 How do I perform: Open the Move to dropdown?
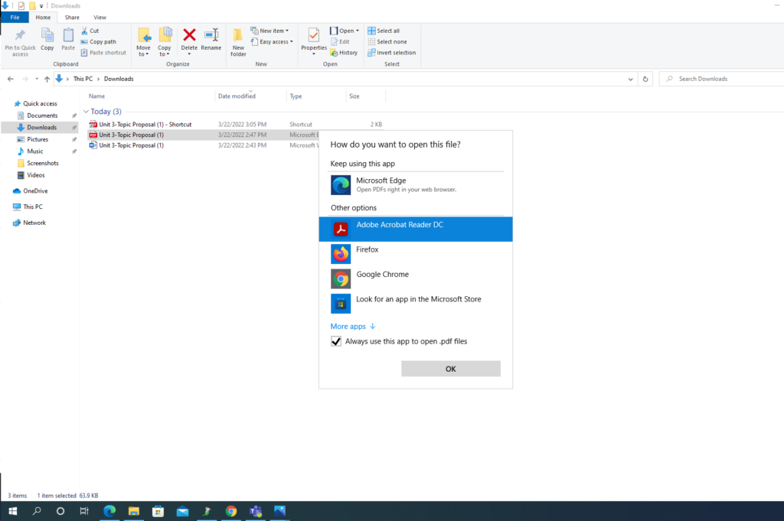pos(143,42)
